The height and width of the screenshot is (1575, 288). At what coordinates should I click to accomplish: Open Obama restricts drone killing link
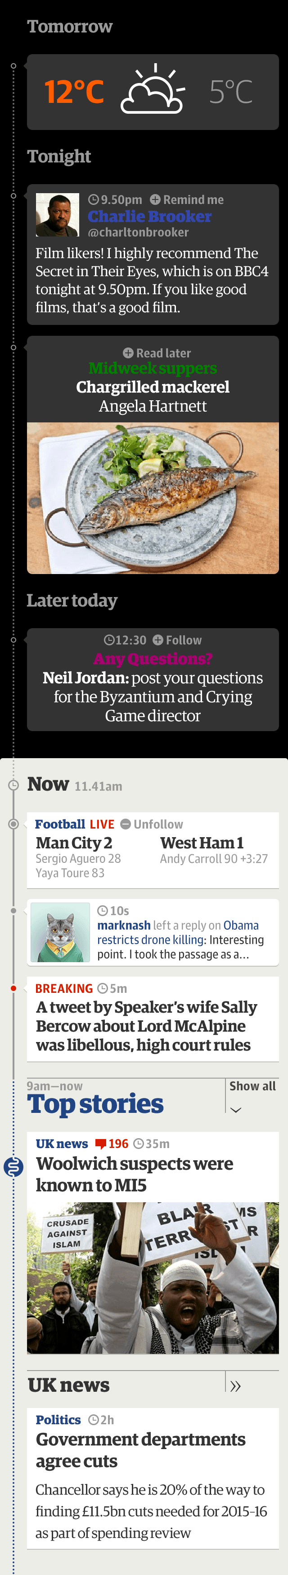click(x=178, y=932)
